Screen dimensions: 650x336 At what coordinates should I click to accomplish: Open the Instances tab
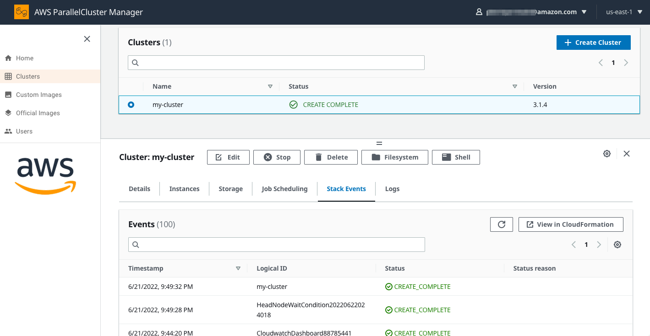click(x=184, y=189)
